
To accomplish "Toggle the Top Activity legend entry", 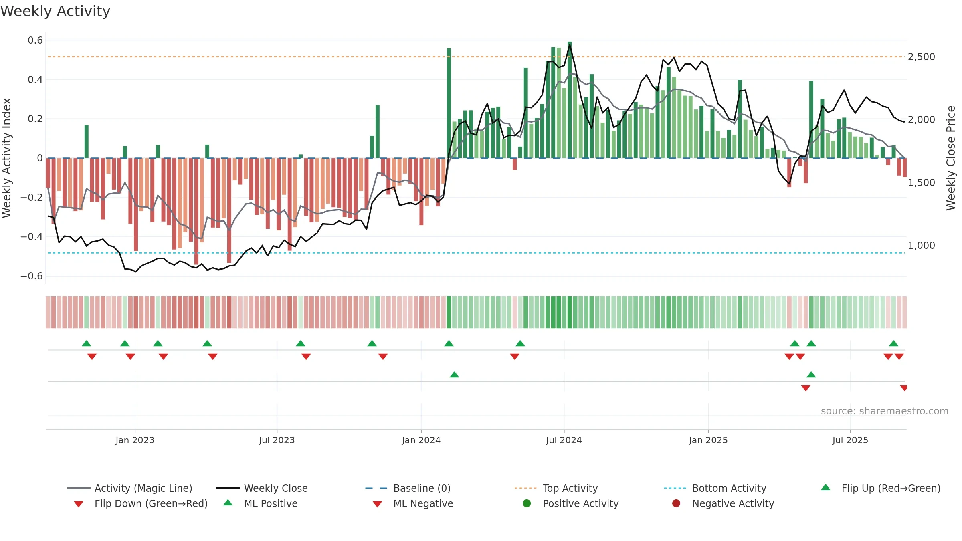I will pyautogui.click(x=556, y=488).
